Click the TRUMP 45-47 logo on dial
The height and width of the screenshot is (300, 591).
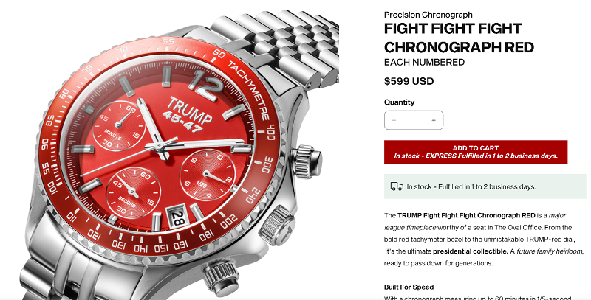click(x=187, y=114)
